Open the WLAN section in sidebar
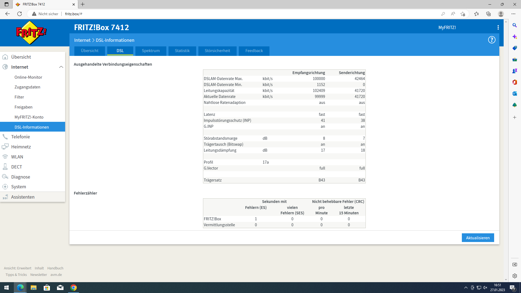Screen dimensions: 521x293 click(17, 157)
